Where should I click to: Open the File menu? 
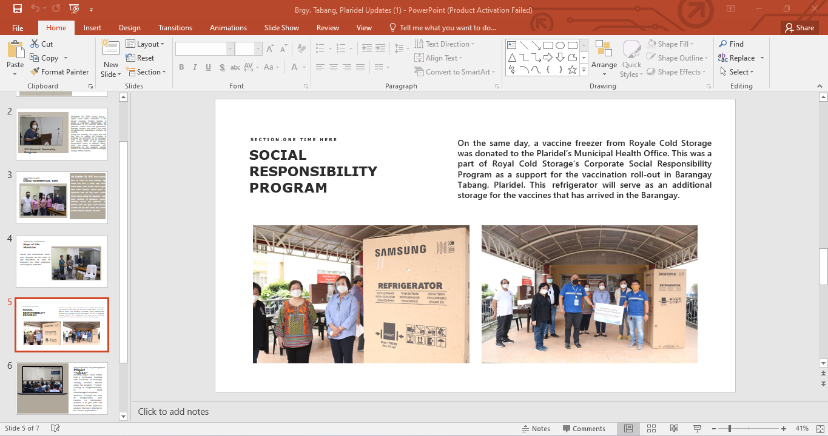[18, 28]
